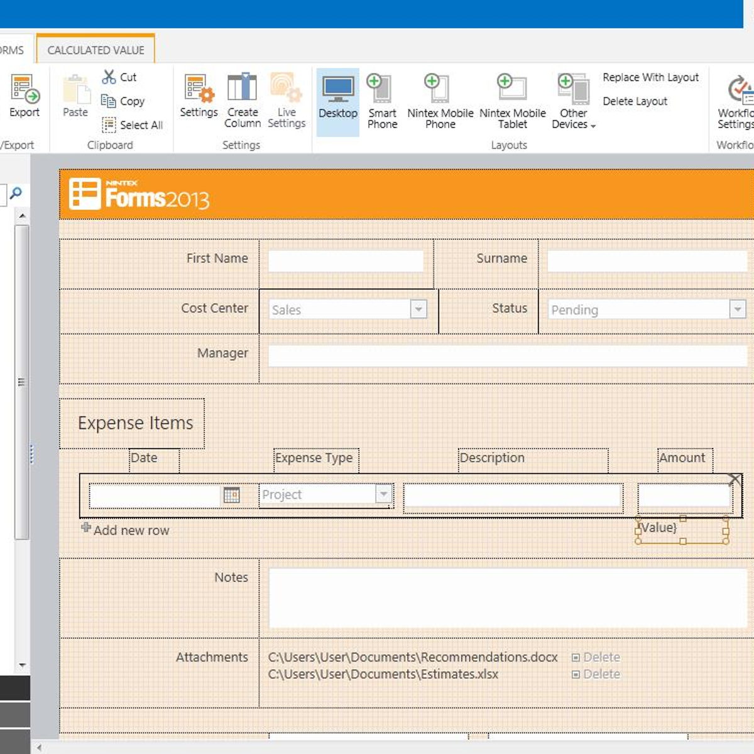Click the Smart Phone layout icon
The height and width of the screenshot is (754, 754).
pos(382,97)
